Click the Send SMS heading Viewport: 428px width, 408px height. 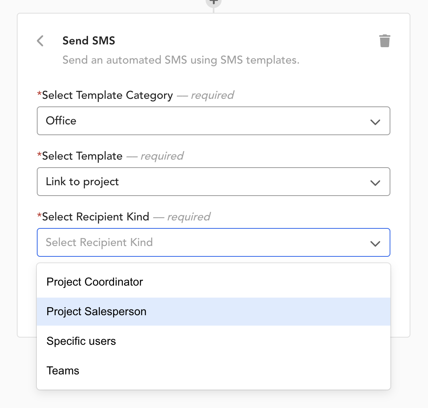89,41
